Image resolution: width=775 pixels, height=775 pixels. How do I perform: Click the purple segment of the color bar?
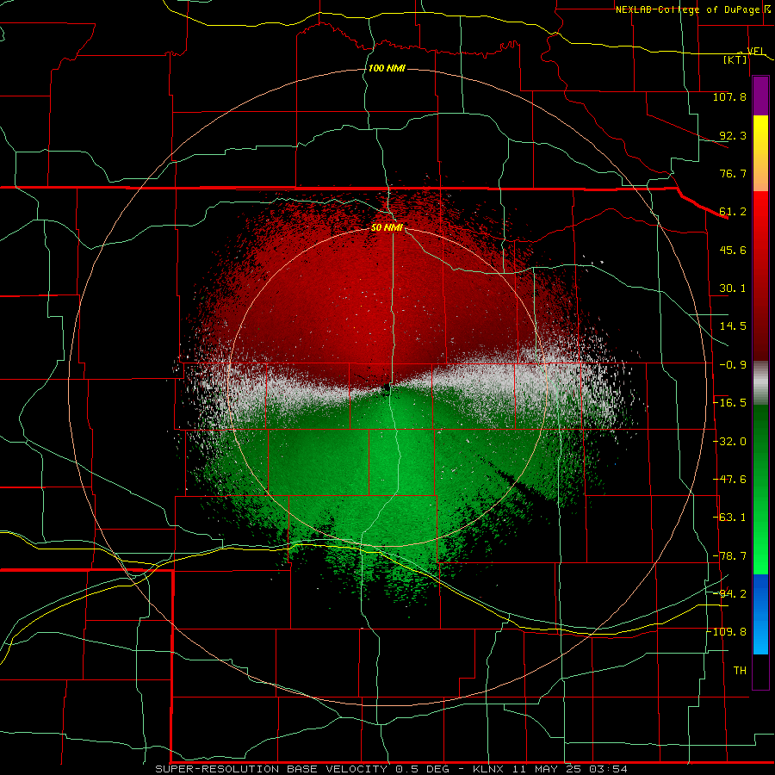(x=760, y=96)
